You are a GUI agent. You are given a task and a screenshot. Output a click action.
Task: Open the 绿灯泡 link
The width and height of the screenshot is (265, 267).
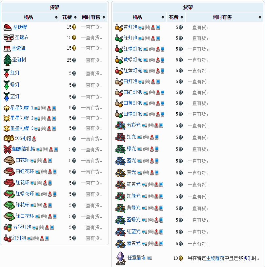coord(131,38)
